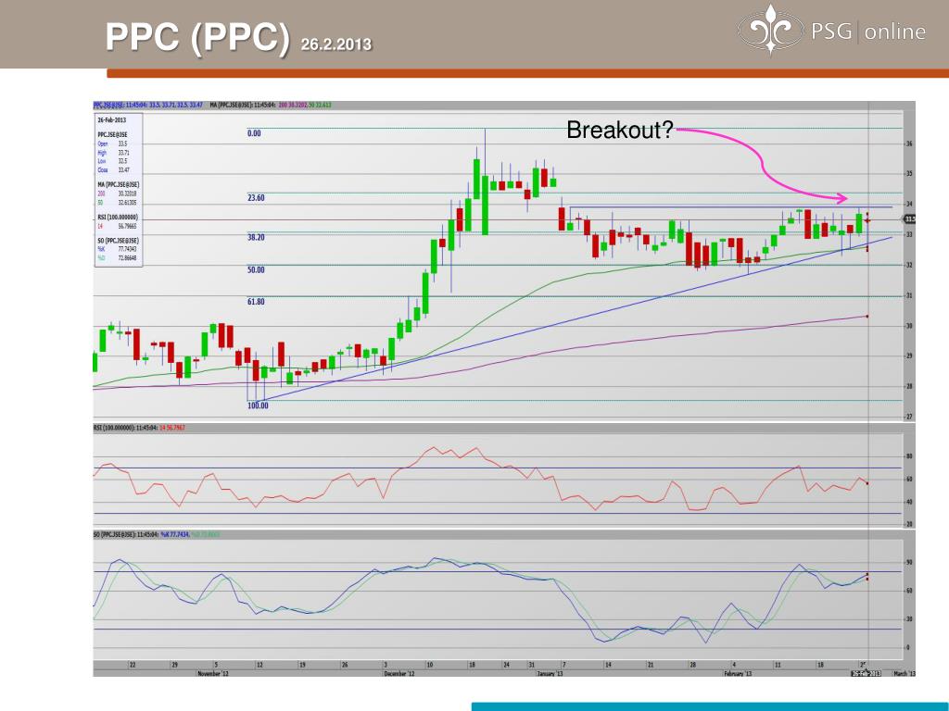Select the "0.00" Fibonacci level label
The image size is (949, 711).
[254, 133]
